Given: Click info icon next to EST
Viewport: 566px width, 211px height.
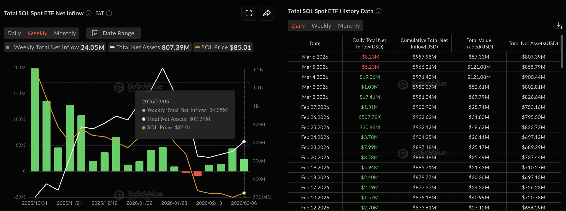Looking at the screenshot, I should (x=109, y=13).
